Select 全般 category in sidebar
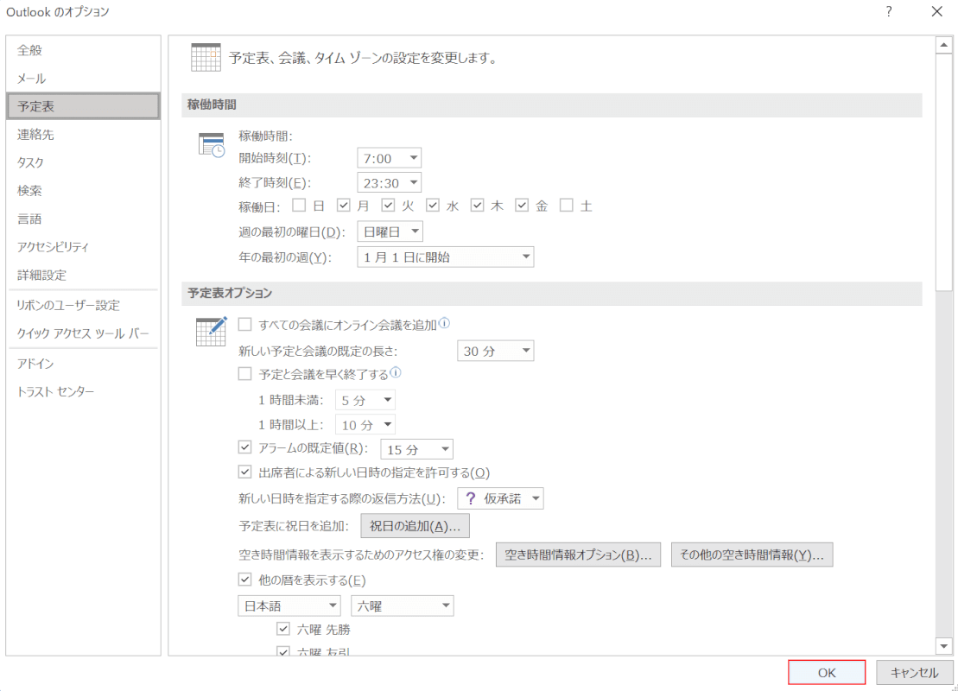Viewport: 958px width, 691px height. 83,50
